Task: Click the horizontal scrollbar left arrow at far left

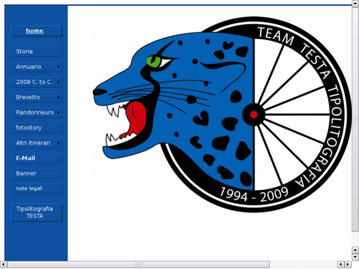Action: pos(3,265)
